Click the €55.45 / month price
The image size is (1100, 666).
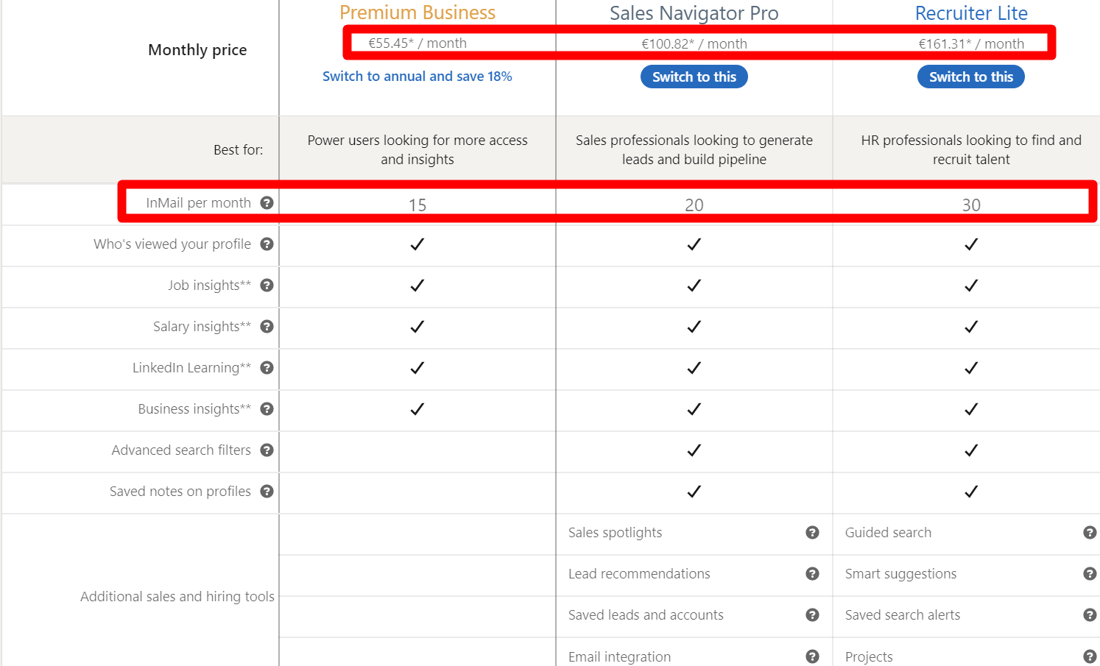click(x=417, y=43)
